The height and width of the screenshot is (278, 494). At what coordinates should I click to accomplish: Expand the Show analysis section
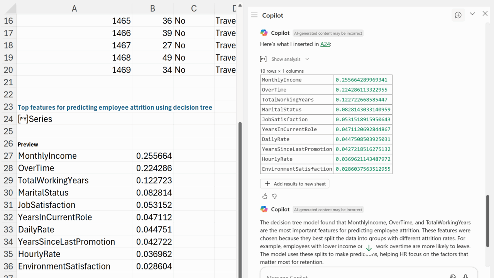point(290,59)
